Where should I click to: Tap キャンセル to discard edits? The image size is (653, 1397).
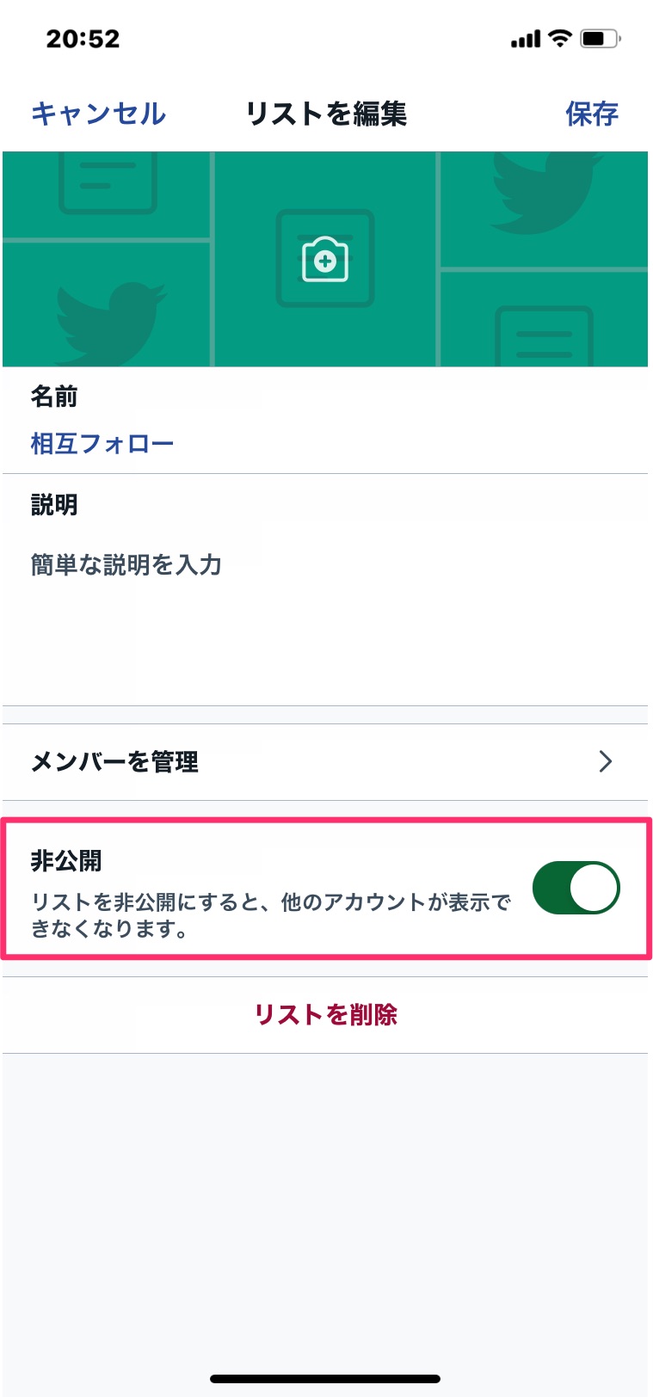point(99,114)
